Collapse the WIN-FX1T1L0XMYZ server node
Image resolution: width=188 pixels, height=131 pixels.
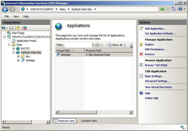tap(4, 37)
